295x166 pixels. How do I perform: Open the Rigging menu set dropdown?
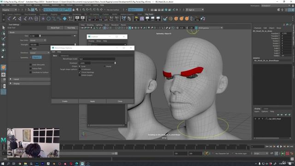click(x=9, y=10)
